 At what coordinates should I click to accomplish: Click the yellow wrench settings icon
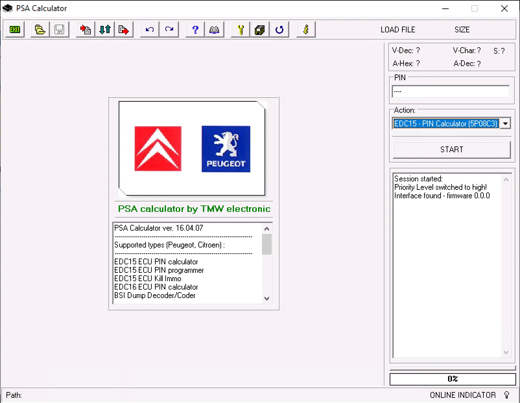coord(240,29)
